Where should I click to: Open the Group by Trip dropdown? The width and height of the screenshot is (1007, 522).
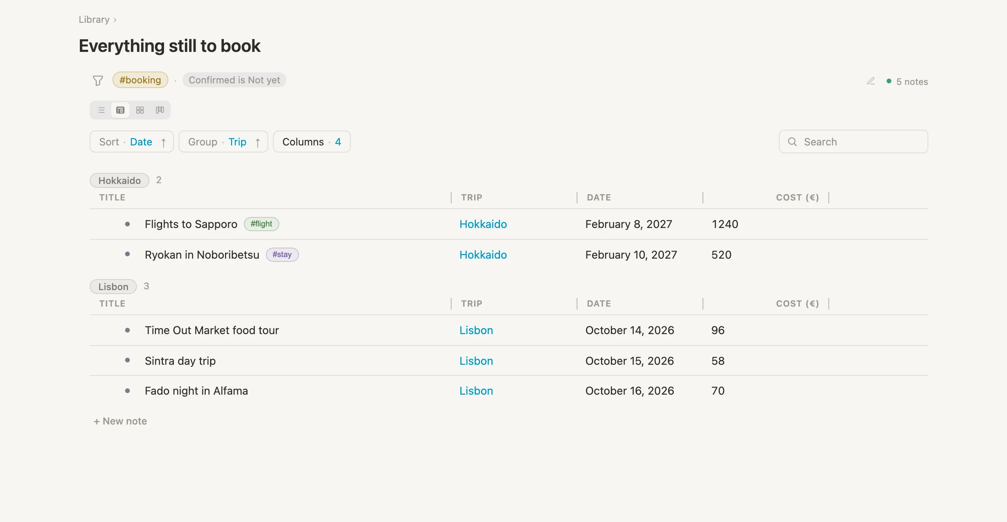pyautogui.click(x=223, y=142)
